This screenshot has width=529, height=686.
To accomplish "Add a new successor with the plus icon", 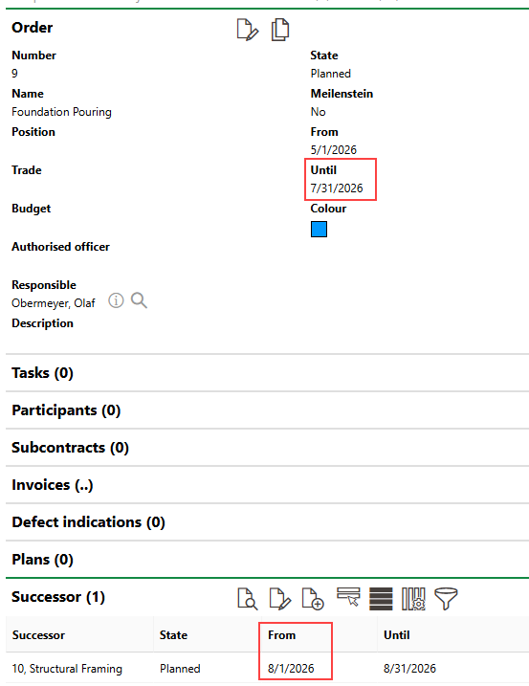I will (x=313, y=599).
